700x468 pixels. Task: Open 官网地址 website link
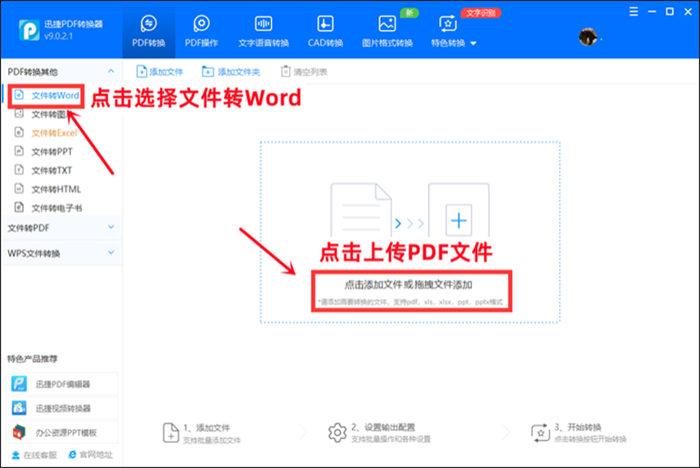[91, 454]
